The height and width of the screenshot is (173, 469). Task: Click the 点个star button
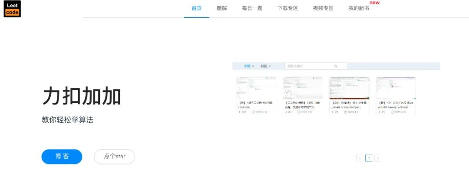coord(115,157)
